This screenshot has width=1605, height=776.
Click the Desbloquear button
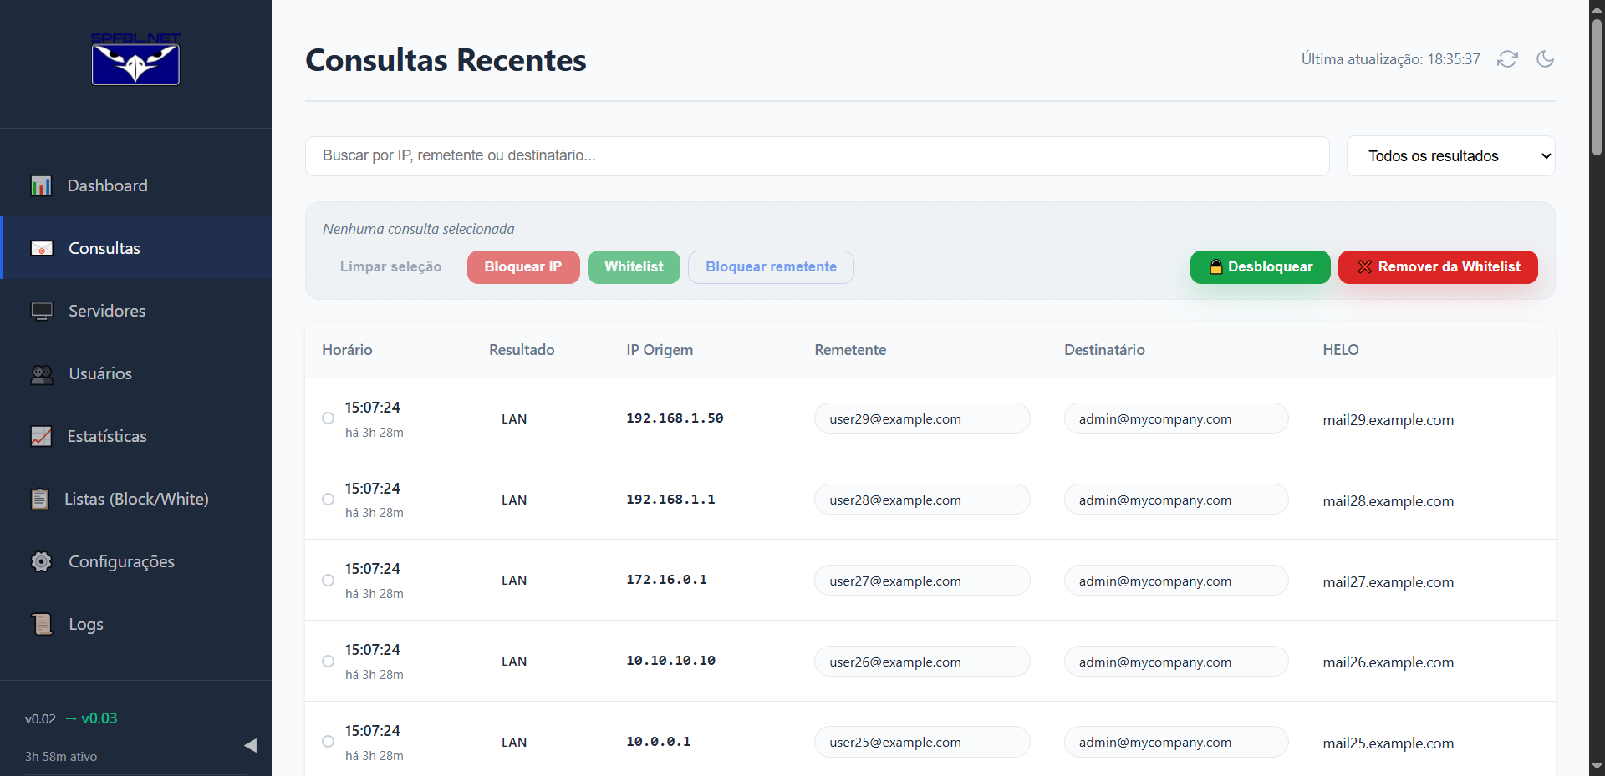1260,267
